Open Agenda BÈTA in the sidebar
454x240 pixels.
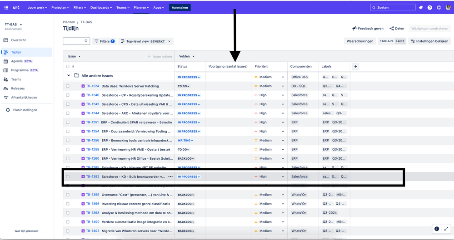[27, 61]
